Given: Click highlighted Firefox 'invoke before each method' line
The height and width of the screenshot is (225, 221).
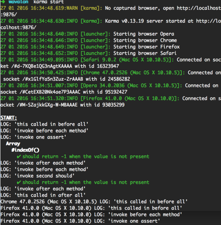Looking at the screenshot, I should (91, 215).
